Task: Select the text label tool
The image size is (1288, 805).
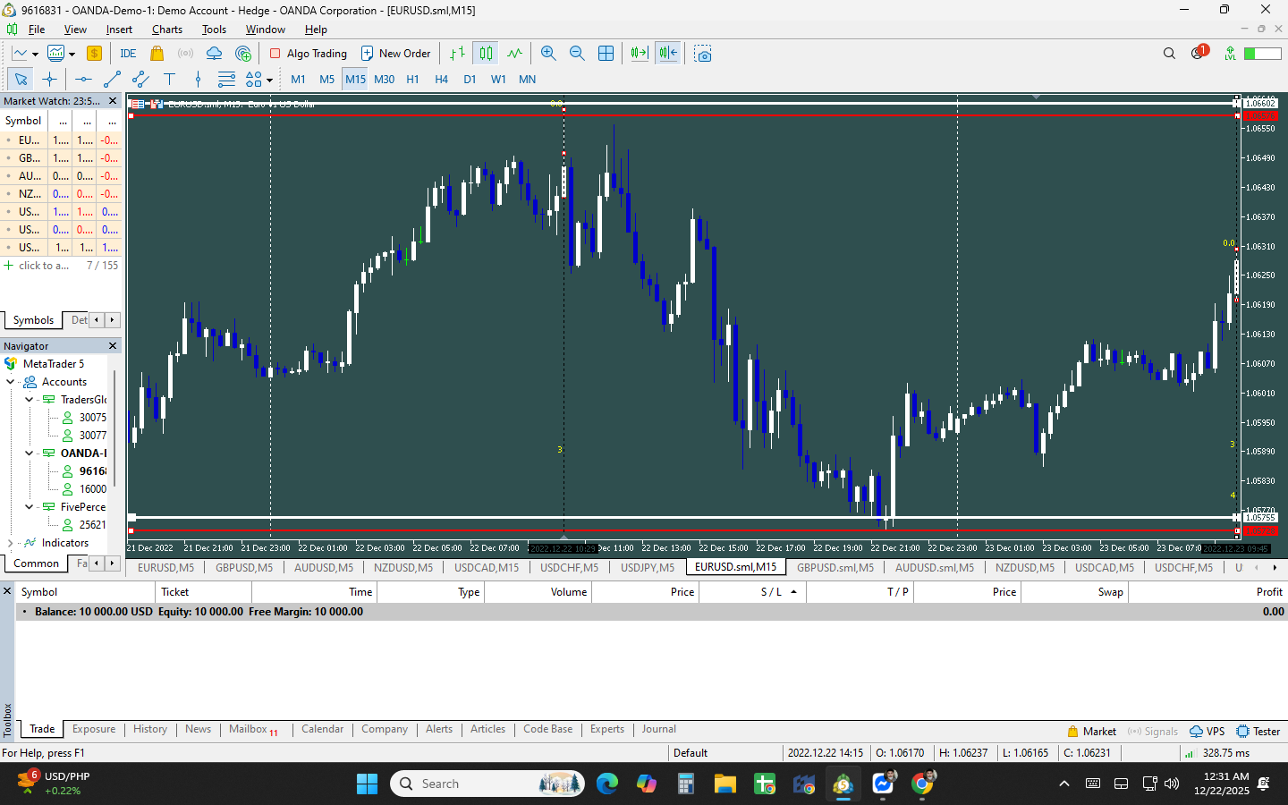Action: coord(169,80)
